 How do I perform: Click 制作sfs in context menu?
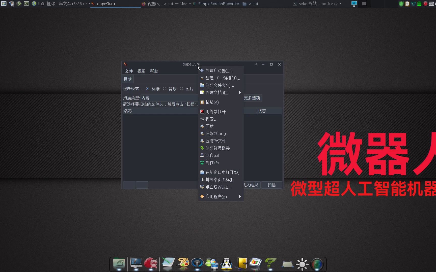221,163
